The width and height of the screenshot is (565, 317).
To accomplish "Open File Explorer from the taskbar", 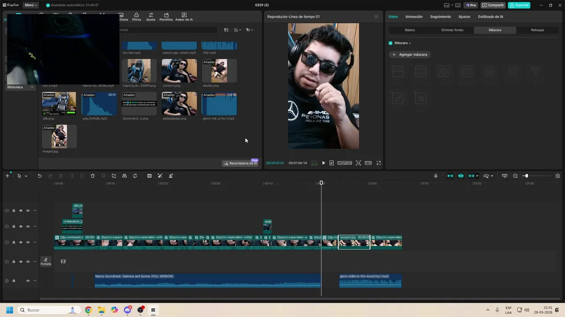I will tap(102, 310).
